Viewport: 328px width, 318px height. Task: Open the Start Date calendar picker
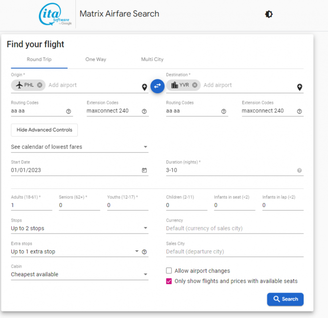coord(144,170)
